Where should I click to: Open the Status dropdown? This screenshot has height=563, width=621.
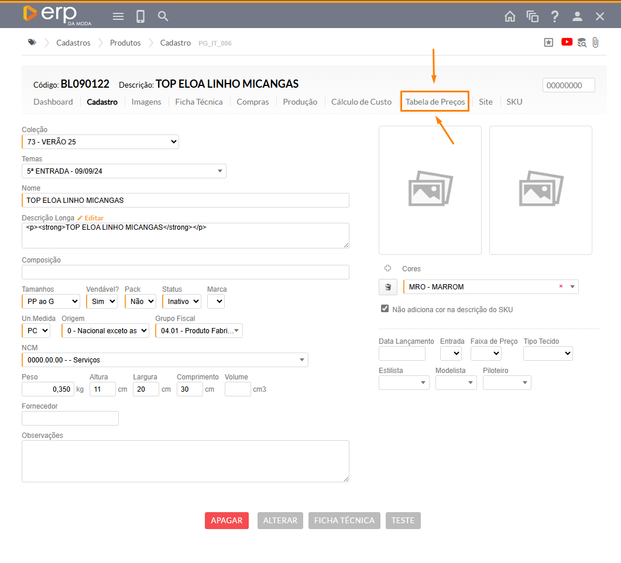click(181, 301)
